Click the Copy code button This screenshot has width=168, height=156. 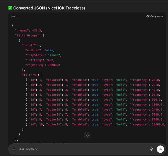(155, 16)
